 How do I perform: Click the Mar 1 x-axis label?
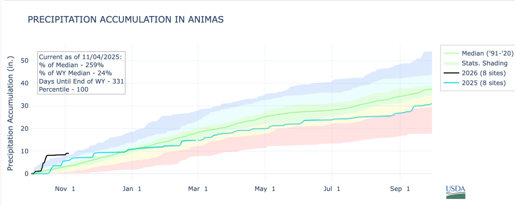tap(198, 189)
